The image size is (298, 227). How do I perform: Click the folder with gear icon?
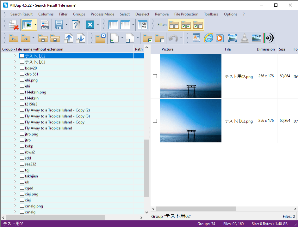(101, 38)
